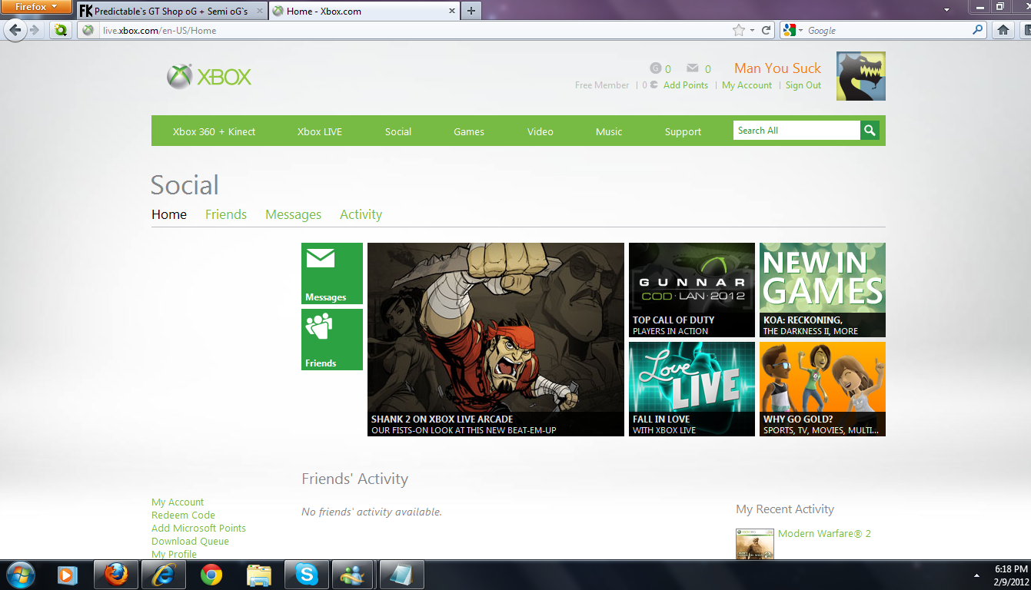The height and width of the screenshot is (590, 1031).
Task: Open the Download Queue link
Action: (190, 541)
